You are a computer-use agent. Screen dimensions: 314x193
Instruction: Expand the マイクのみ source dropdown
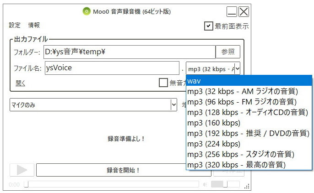[x=174, y=104]
